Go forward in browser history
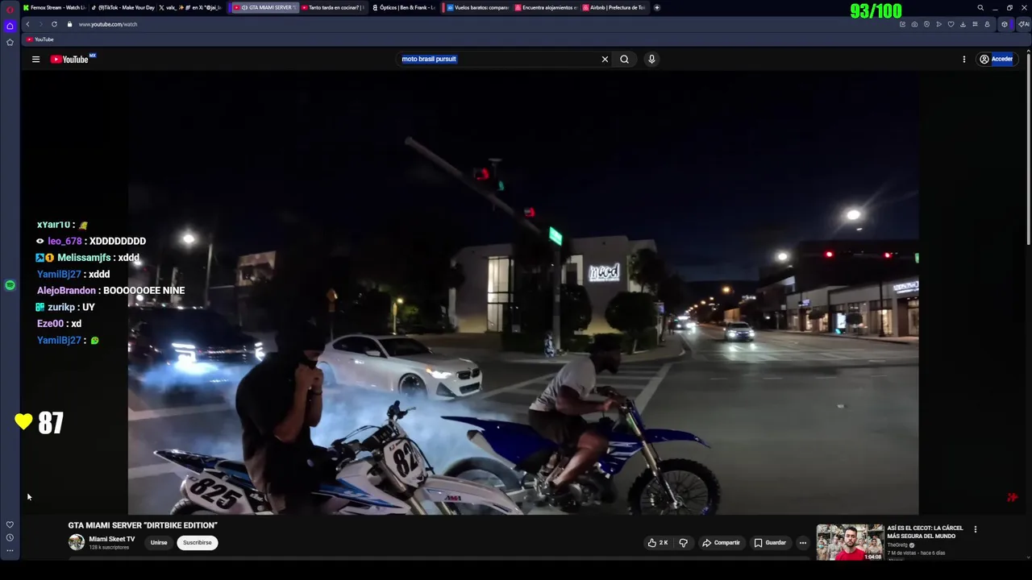 pyautogui.click(x=40, y=24)
